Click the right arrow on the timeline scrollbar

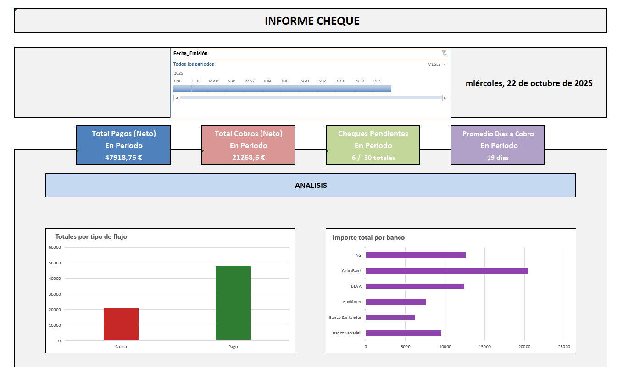445,98
